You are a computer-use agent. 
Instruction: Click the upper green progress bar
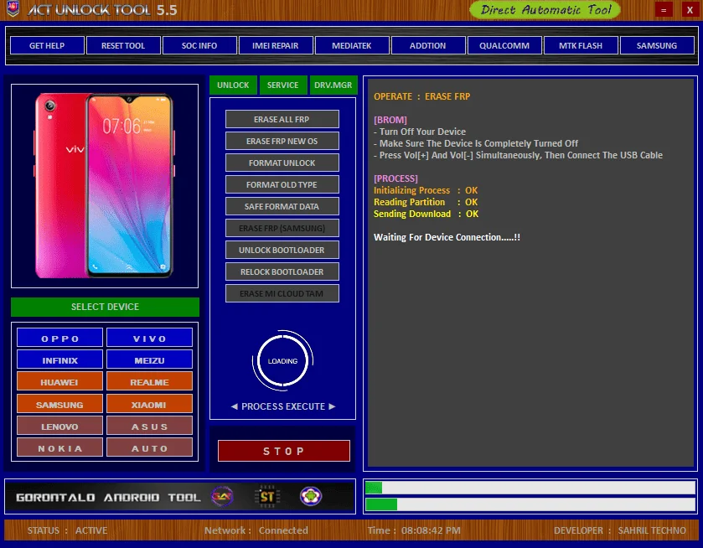click(530, 488)
